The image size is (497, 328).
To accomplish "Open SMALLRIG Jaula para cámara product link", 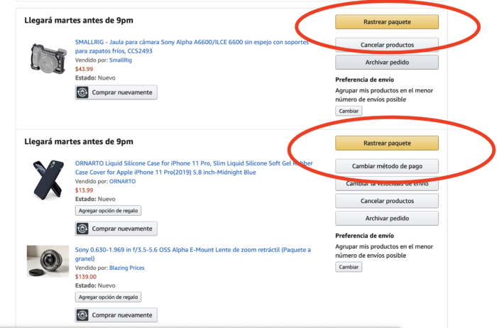I will click(x=192, y=47).
